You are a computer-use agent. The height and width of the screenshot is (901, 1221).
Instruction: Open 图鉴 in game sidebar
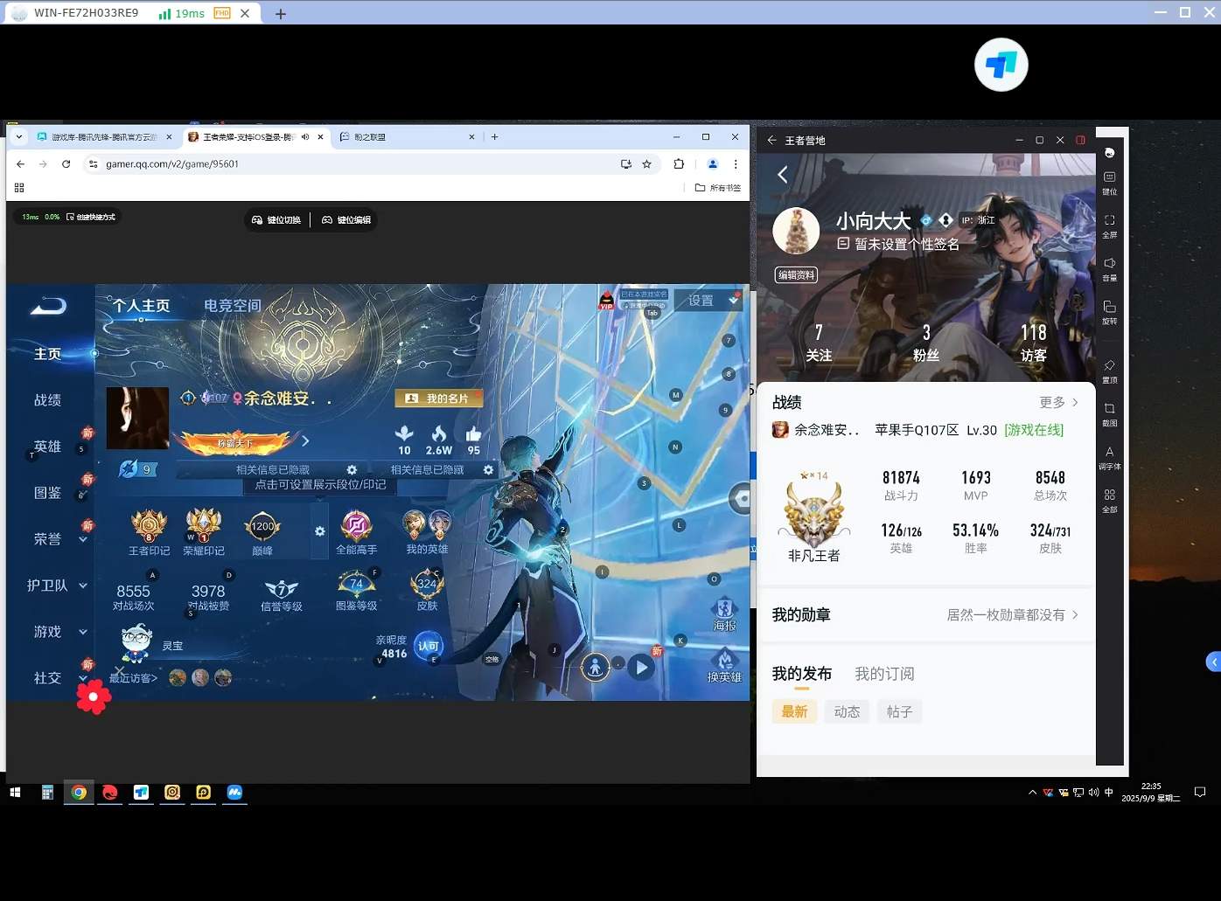click(x=47, y=493)
